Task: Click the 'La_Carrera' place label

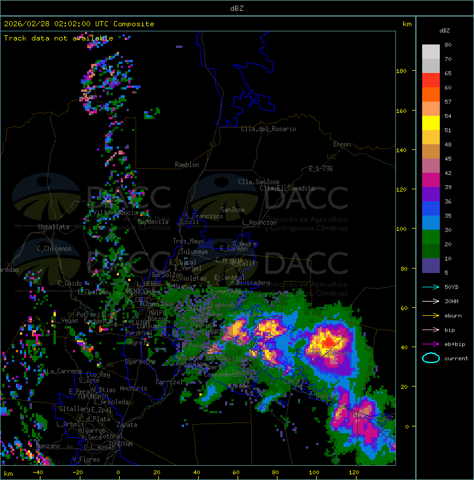Action: click(64, 371)
